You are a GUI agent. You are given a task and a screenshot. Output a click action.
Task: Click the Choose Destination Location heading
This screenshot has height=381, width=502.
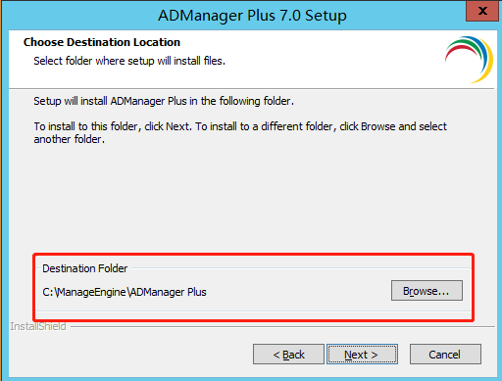coord(102,42)
